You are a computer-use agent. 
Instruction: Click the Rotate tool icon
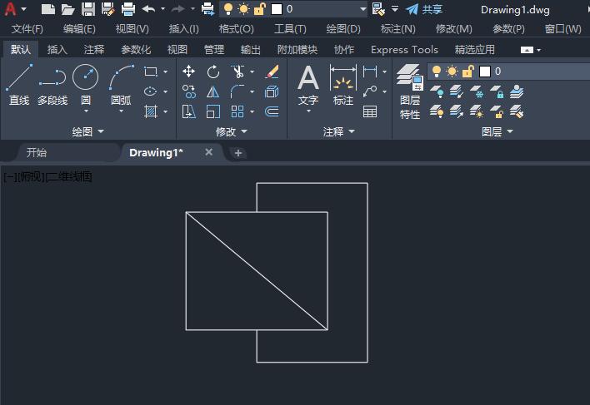pyautogui.click(x=213, y=72)
